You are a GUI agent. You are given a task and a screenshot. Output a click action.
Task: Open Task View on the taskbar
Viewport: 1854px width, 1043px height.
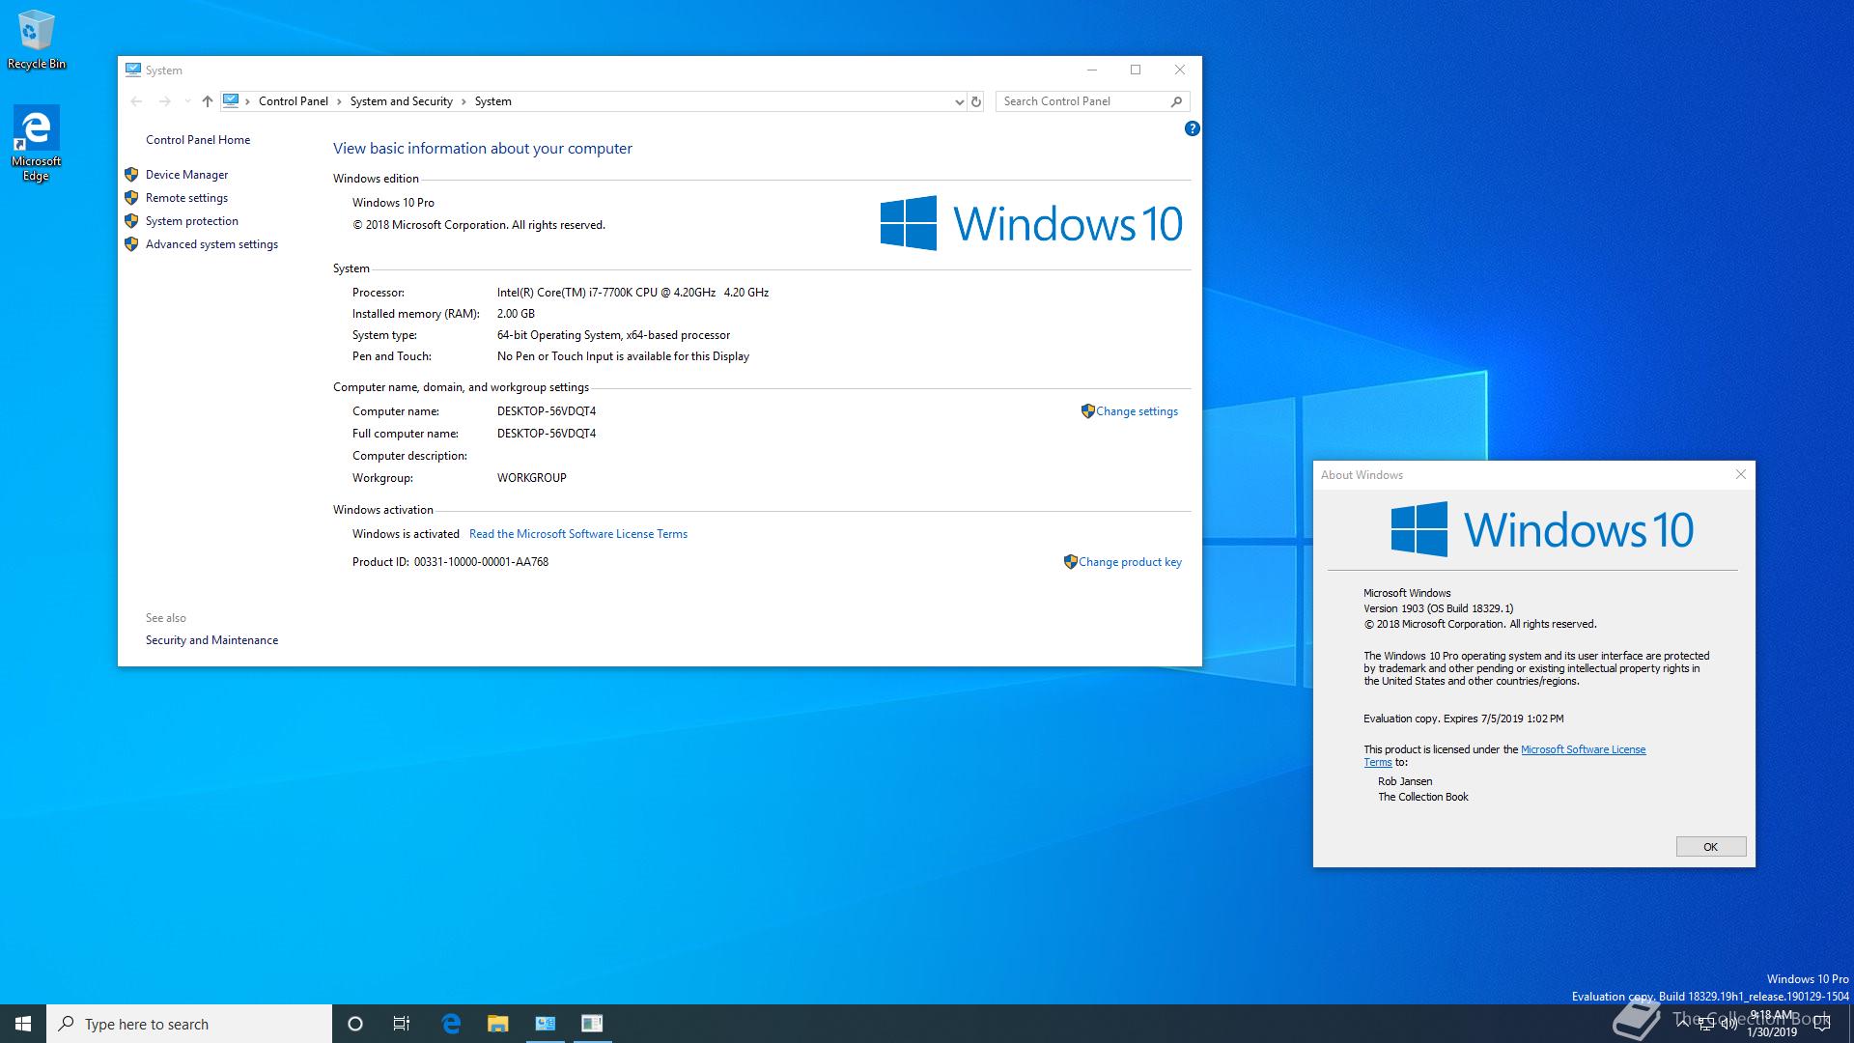402,1024
